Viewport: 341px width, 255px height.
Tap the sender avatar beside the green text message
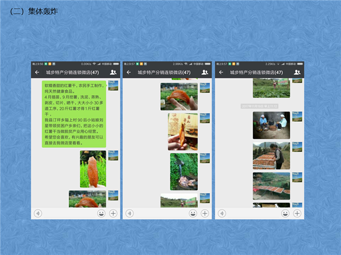[113, 85]
